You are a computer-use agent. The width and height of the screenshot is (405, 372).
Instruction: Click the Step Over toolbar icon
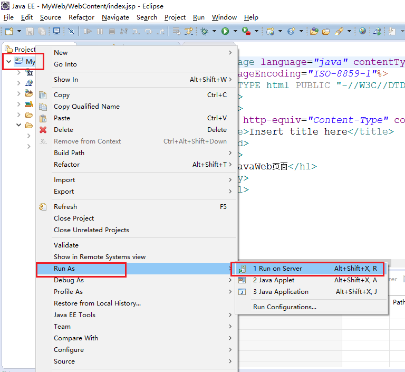[x=149, y=32]
